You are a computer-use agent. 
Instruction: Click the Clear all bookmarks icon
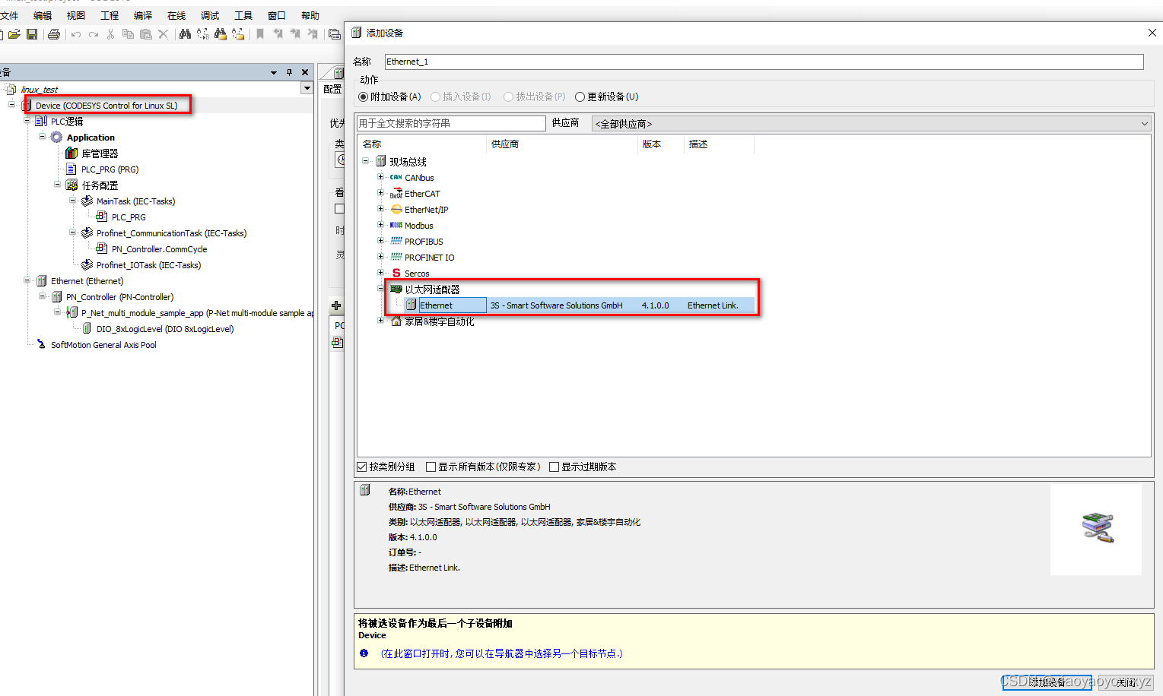[313, 34]
